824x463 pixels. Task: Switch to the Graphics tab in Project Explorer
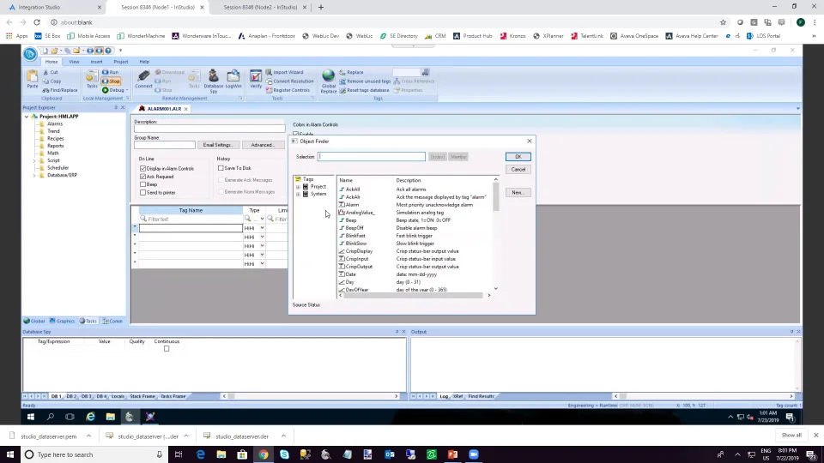(62, 321)
